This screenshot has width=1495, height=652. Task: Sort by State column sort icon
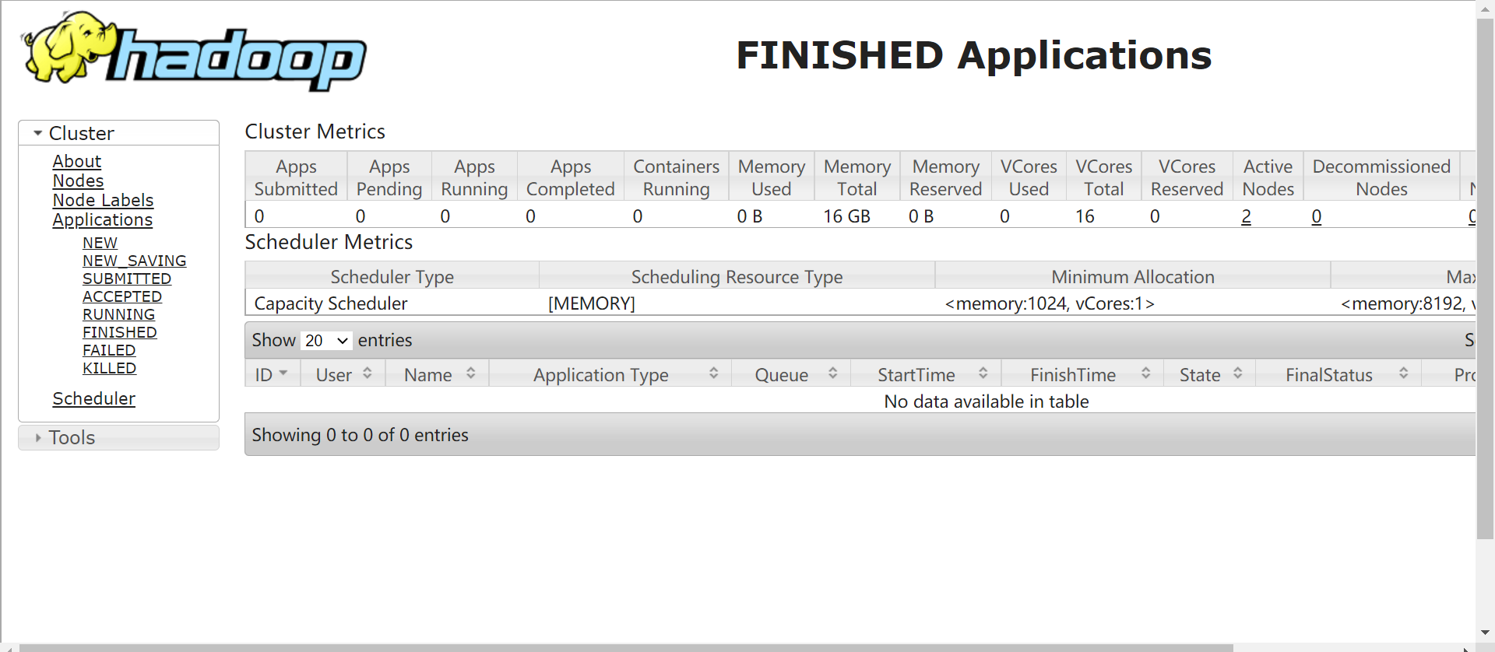1238,373
